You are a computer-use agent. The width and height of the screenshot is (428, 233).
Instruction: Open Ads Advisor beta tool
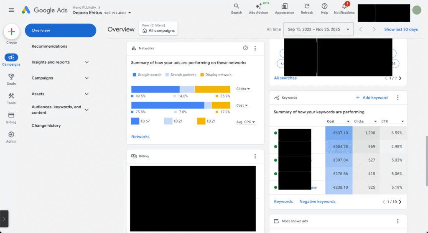(x=258, y=7)
